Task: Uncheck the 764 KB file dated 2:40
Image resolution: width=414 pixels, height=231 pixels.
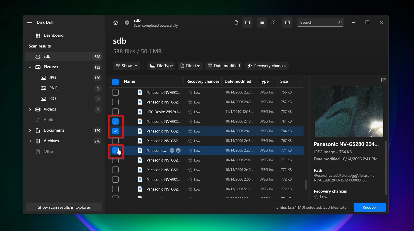Action: [x=115, y=121]
